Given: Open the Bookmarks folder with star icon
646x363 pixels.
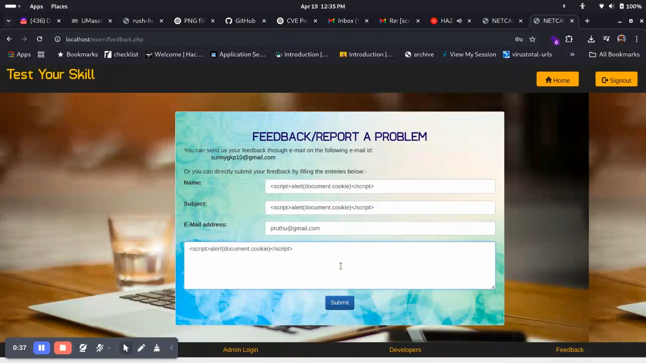Looking at the screenshot, I should coord(77,54).
